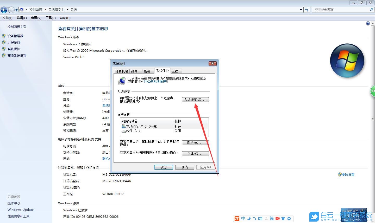Image resolution: width=375 pixels, height=223 pixels.
Task: Confirm with the 确定 button
Action: 164,167
